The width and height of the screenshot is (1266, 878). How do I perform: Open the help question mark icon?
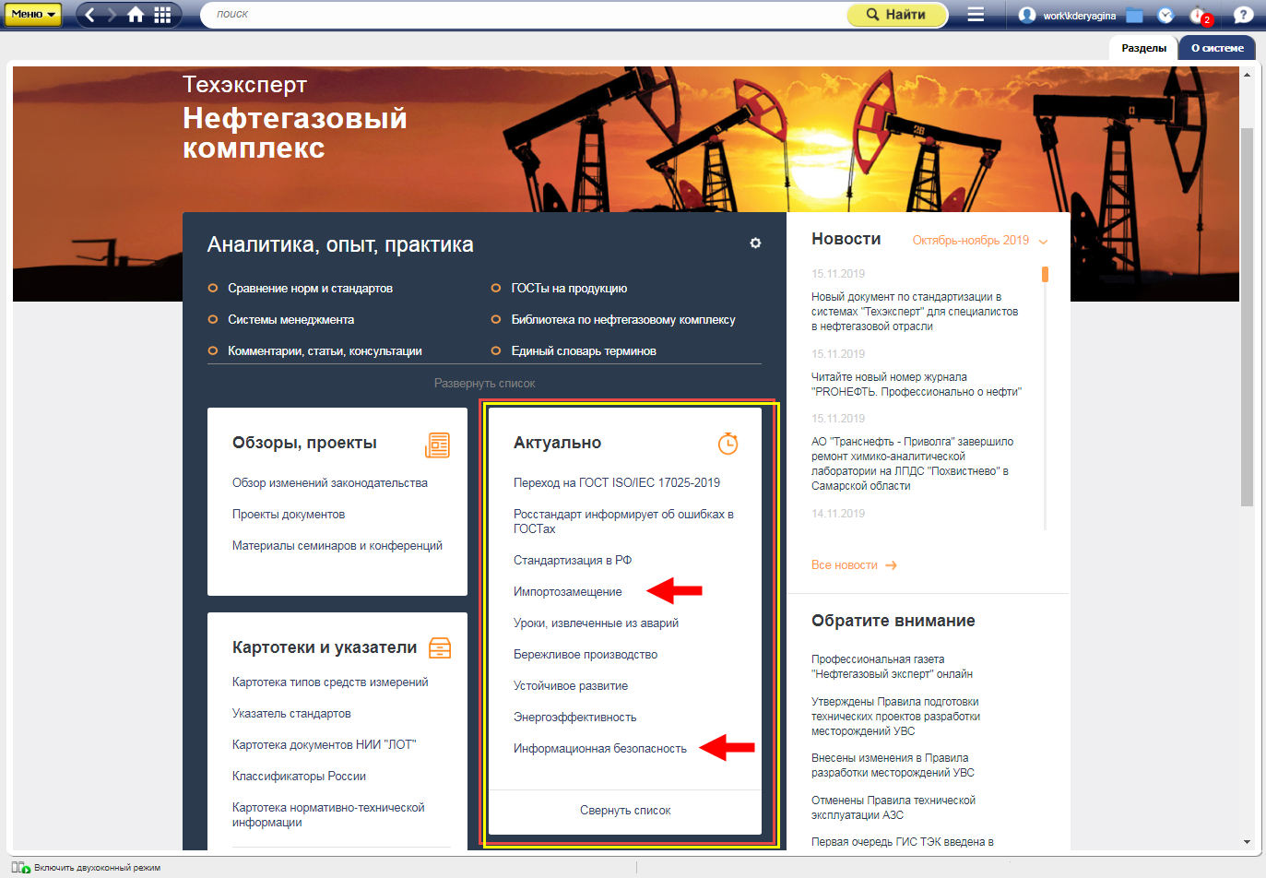pyautogui.click(x=1242, y=16)
